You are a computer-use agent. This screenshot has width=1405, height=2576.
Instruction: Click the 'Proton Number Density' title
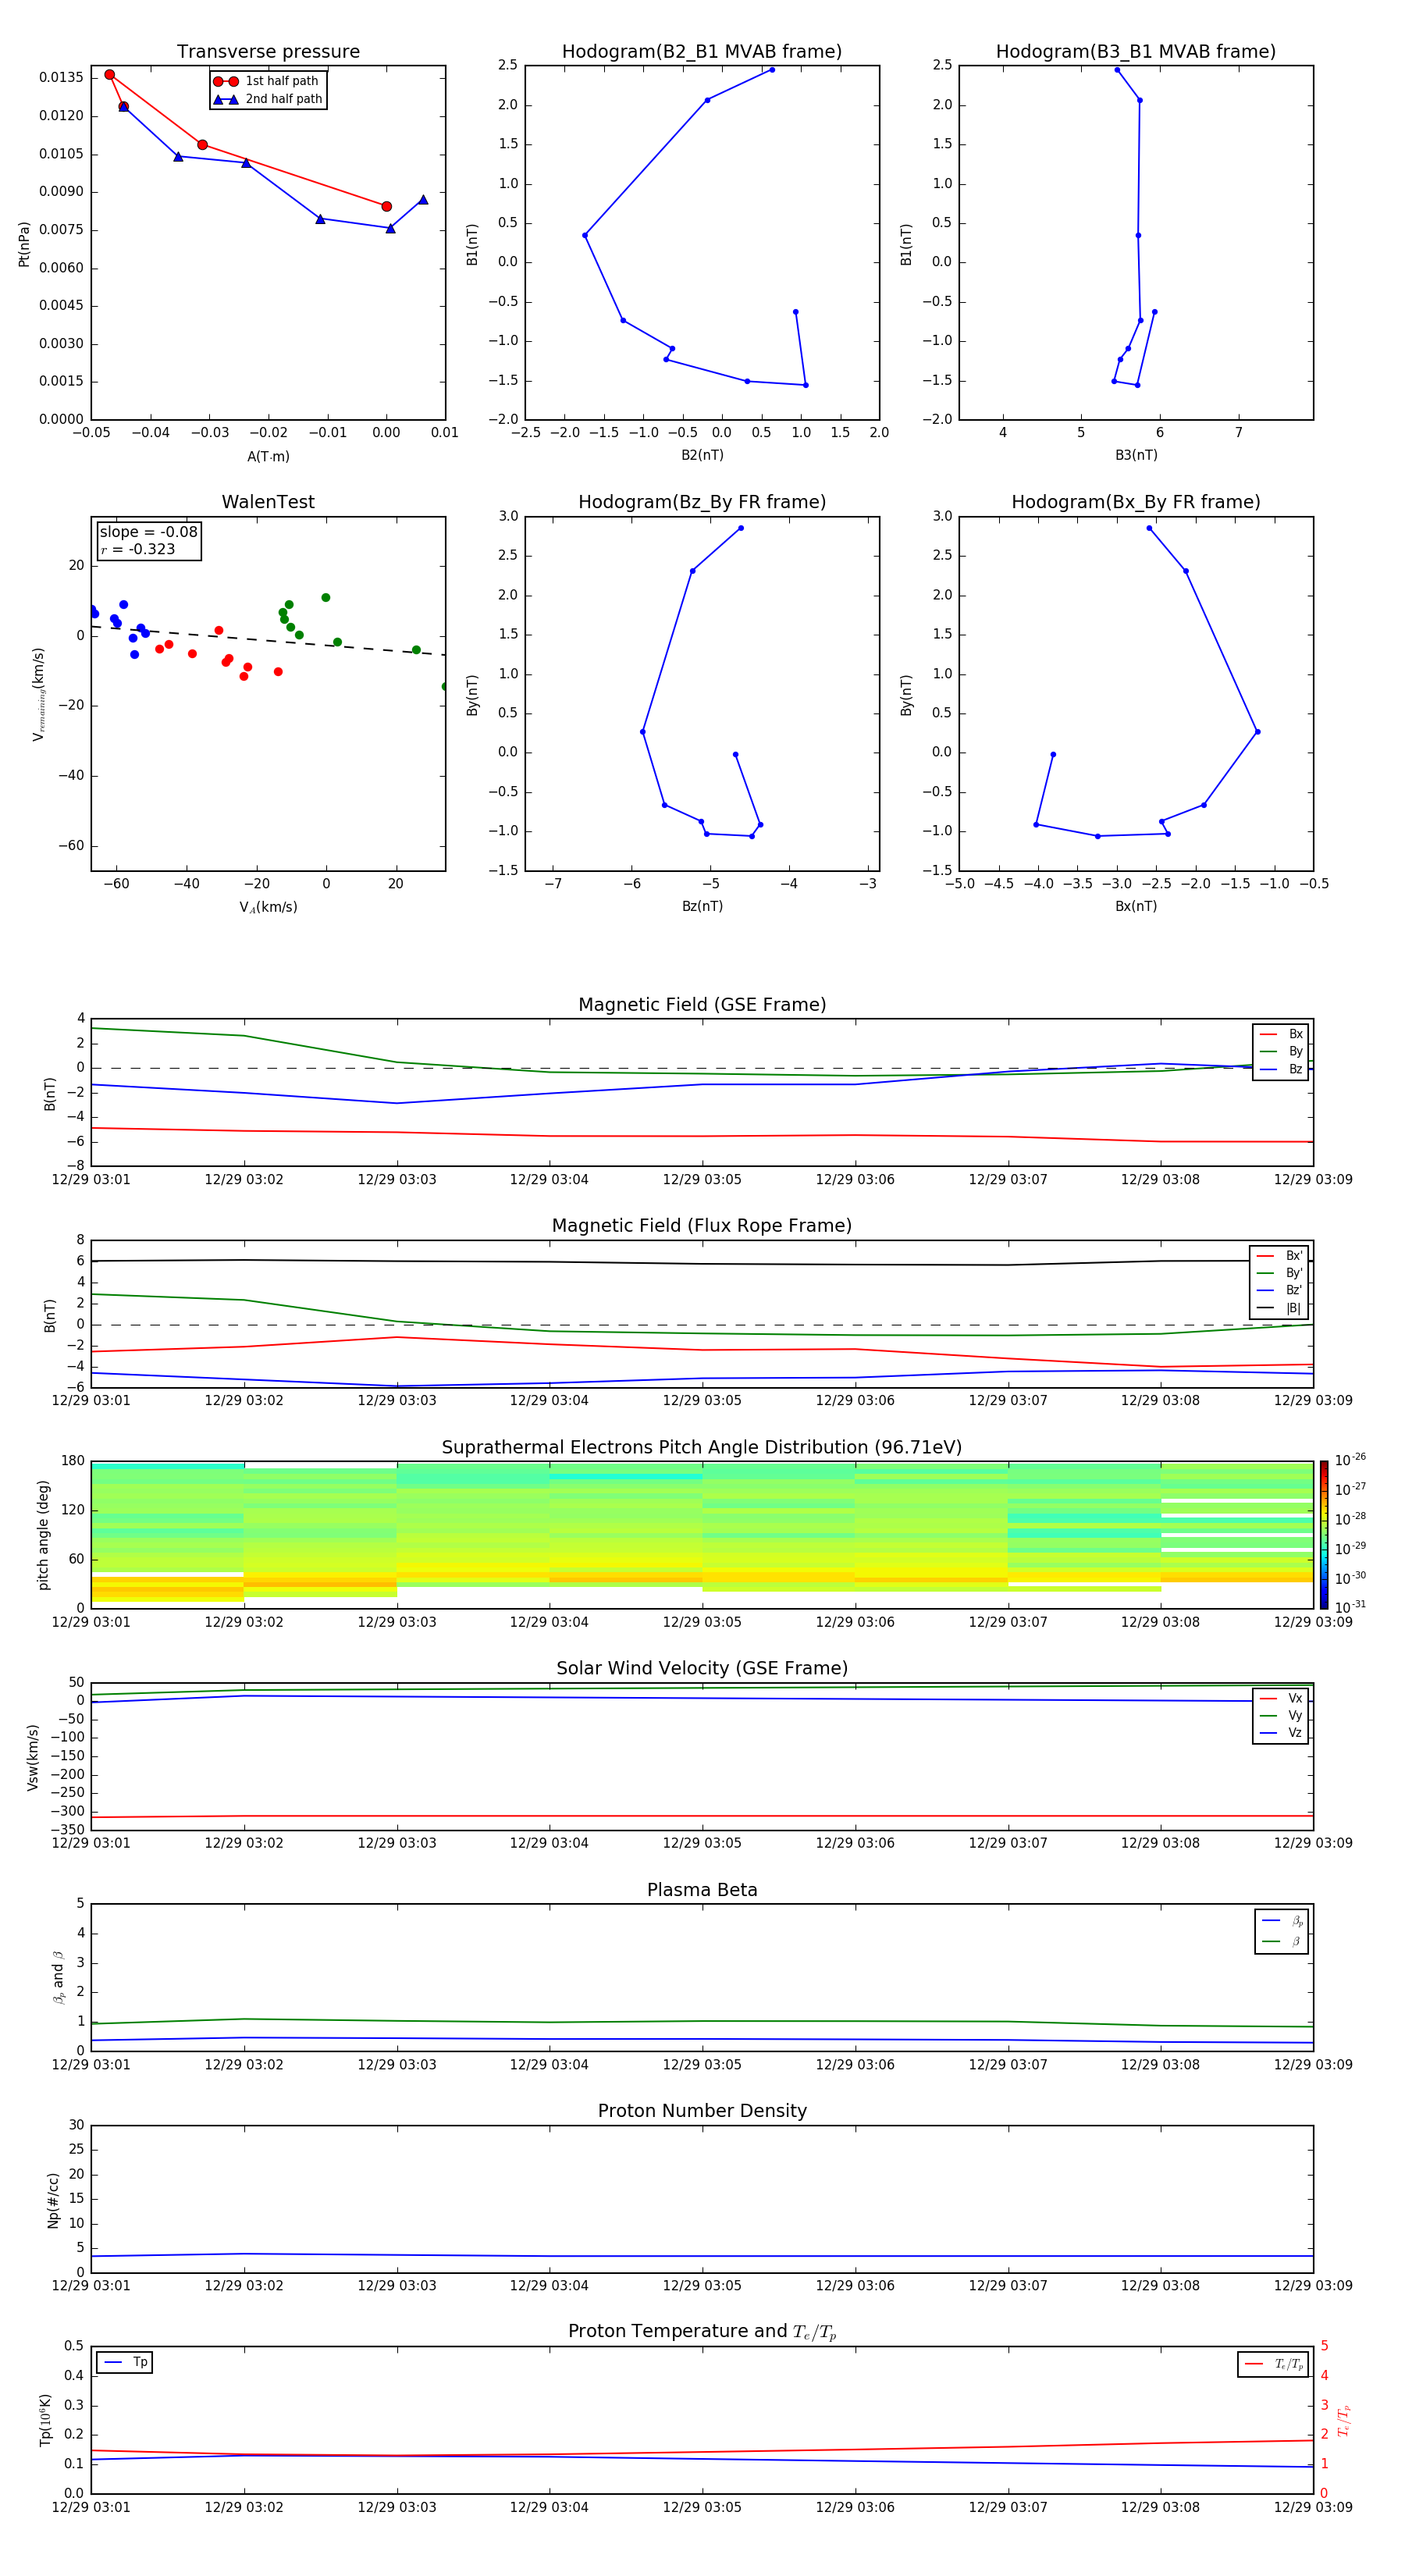coord(702,2111)
